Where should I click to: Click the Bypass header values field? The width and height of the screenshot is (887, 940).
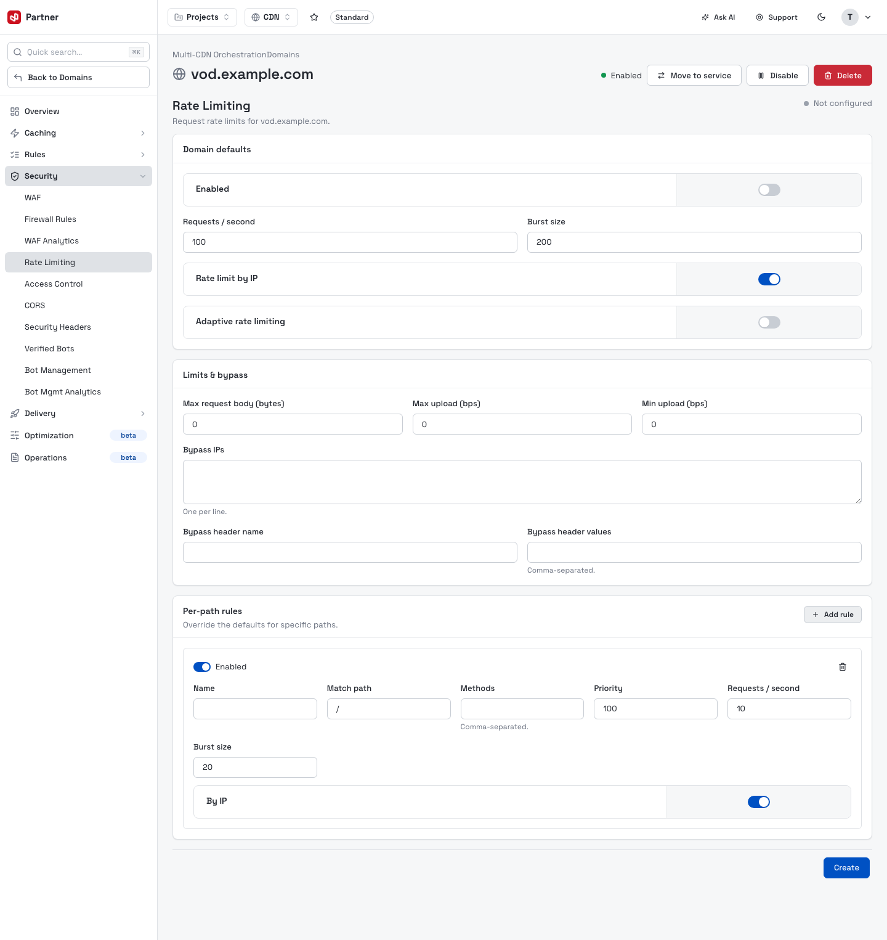(694, 552)
